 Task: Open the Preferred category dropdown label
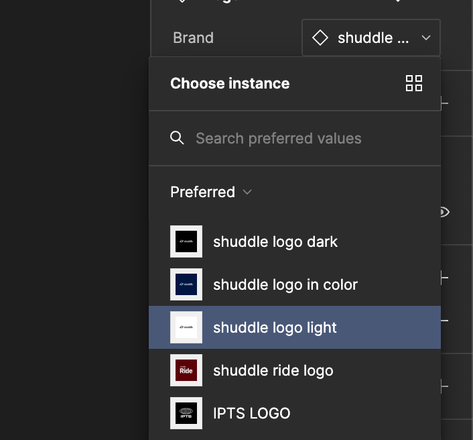point(202,192)
